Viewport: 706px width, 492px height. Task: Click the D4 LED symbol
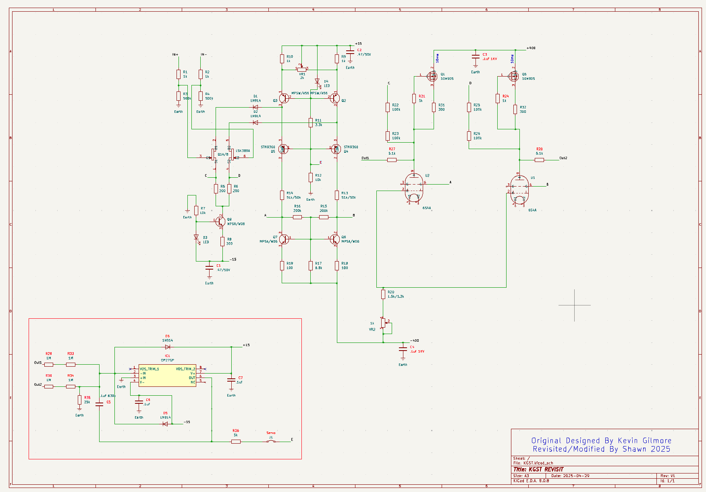(x=317, y=81)
